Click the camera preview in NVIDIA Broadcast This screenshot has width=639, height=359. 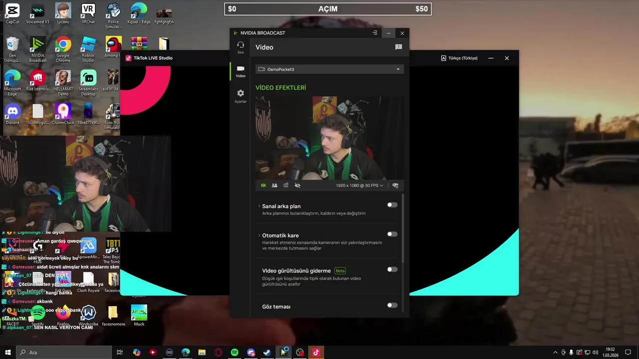(329, 138)
